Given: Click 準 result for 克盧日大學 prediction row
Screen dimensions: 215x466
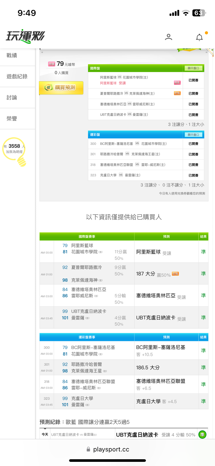Looking at the screenshot, I should 203,401.
